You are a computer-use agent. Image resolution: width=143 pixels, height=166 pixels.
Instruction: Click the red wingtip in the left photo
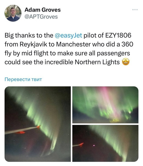click(38, 127)
